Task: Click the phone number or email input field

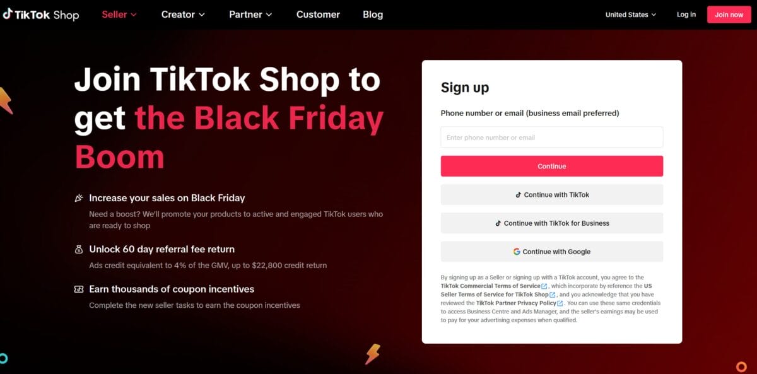Action: pyautogui.click(x=551, y=137)
